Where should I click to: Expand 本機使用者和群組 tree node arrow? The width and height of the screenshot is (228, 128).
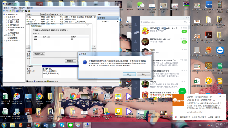pyautogui.click(x=7, y=27)
